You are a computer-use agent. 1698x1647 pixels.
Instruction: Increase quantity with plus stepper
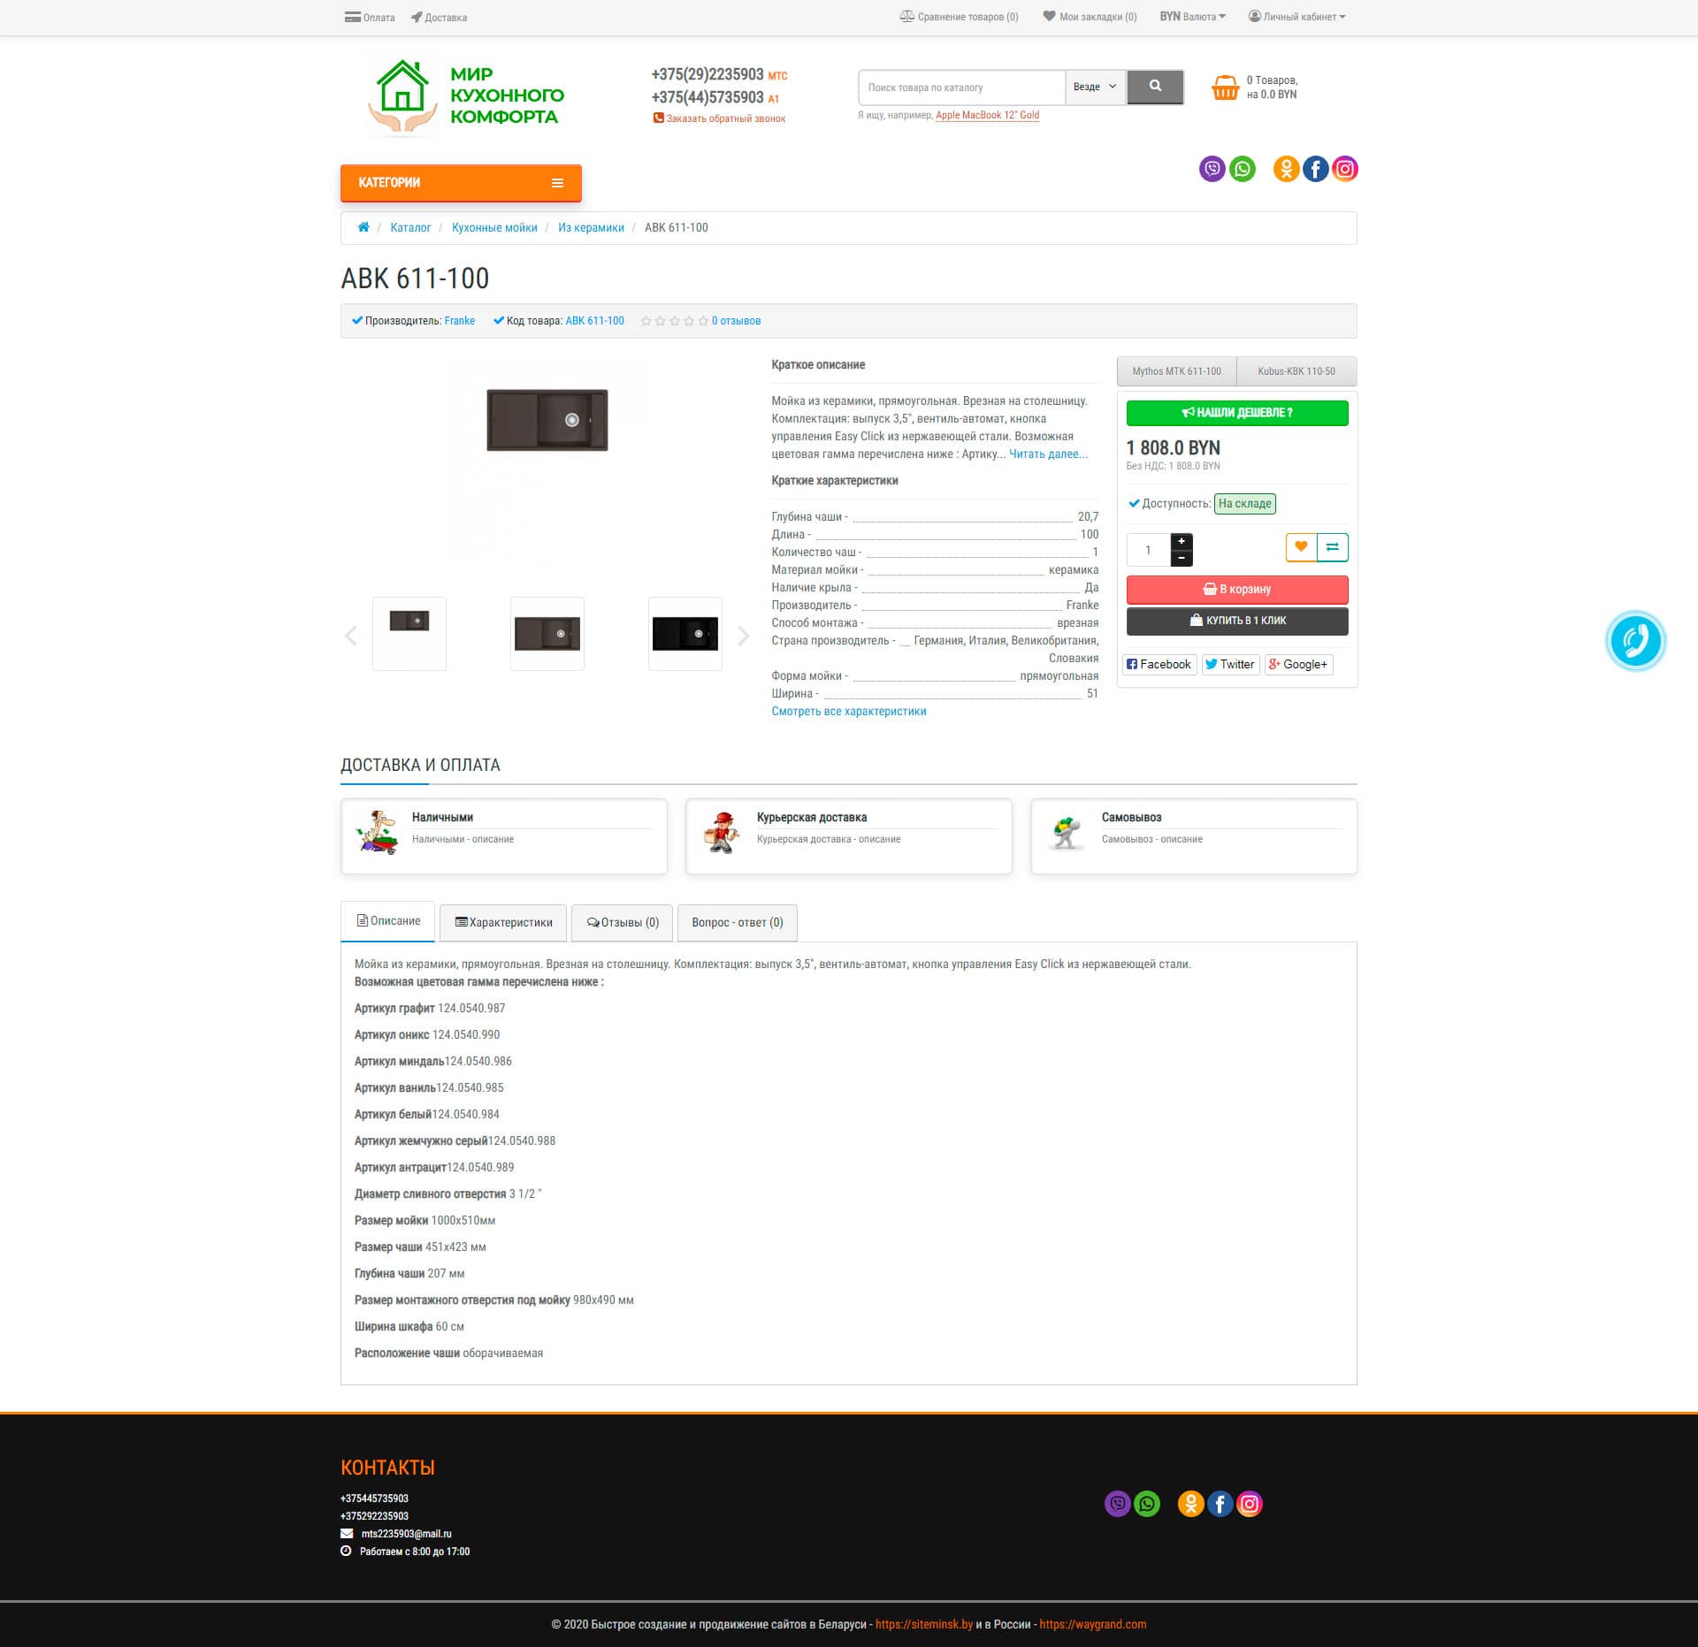(1182, 541)
